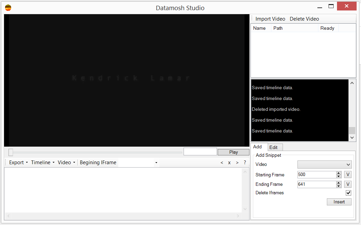
Task: Click the empty timeline snippet area
Action: [x=123, y=190]
